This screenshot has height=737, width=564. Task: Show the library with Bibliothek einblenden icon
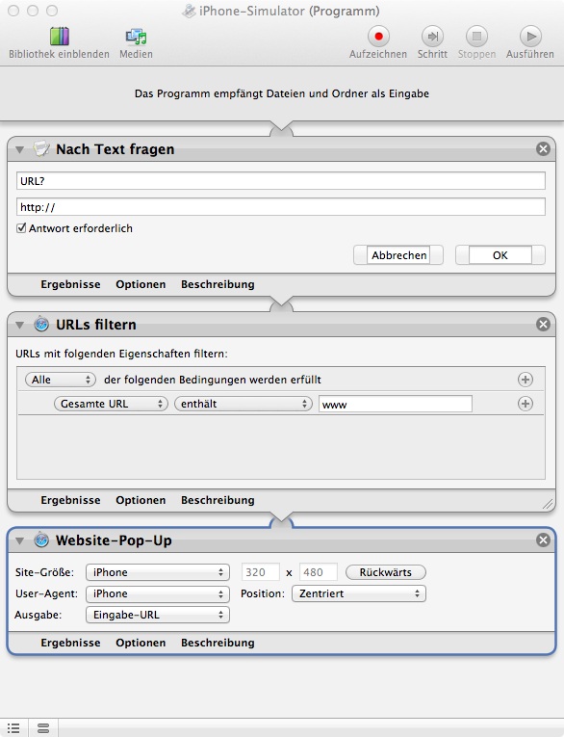pos(59,37)
